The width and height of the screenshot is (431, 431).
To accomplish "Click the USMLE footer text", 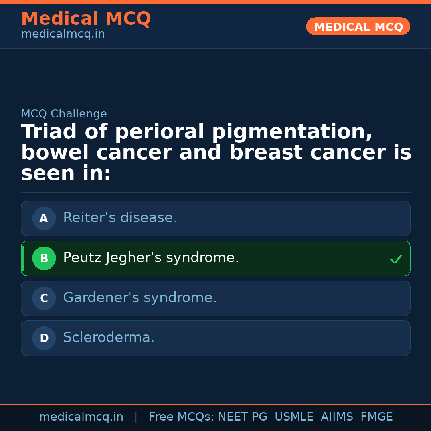I will (x=294, y=417).
